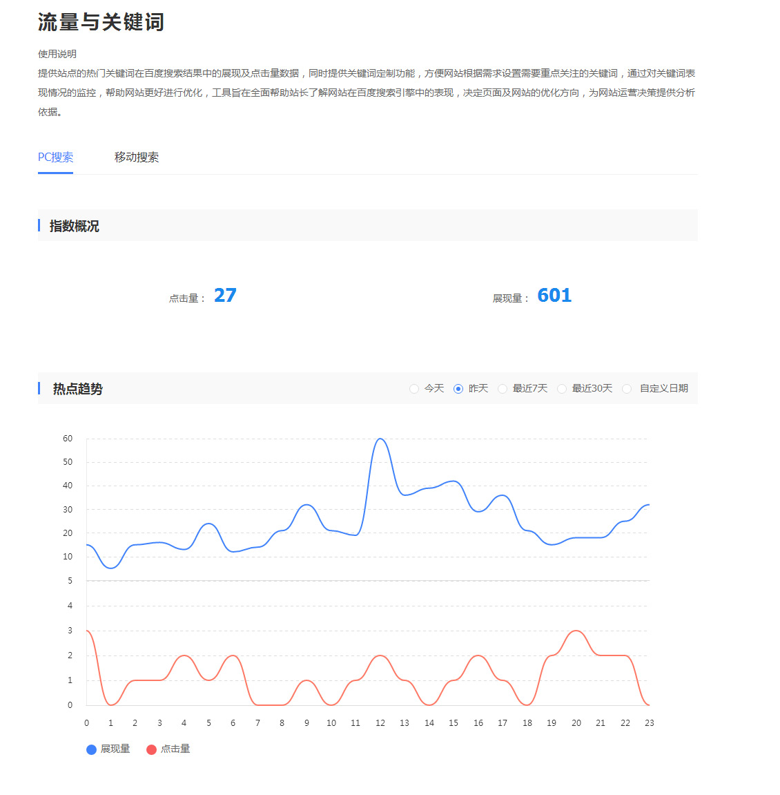Click the 热点趋势 section header

78,389
